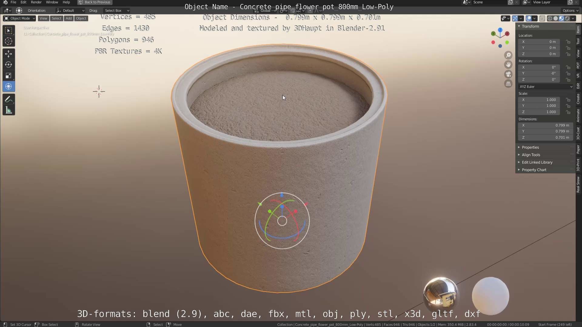The height and width of the screenshot is (327, 582).
Task: Collapse the Transform panel
Action: [x=530, y=26]
